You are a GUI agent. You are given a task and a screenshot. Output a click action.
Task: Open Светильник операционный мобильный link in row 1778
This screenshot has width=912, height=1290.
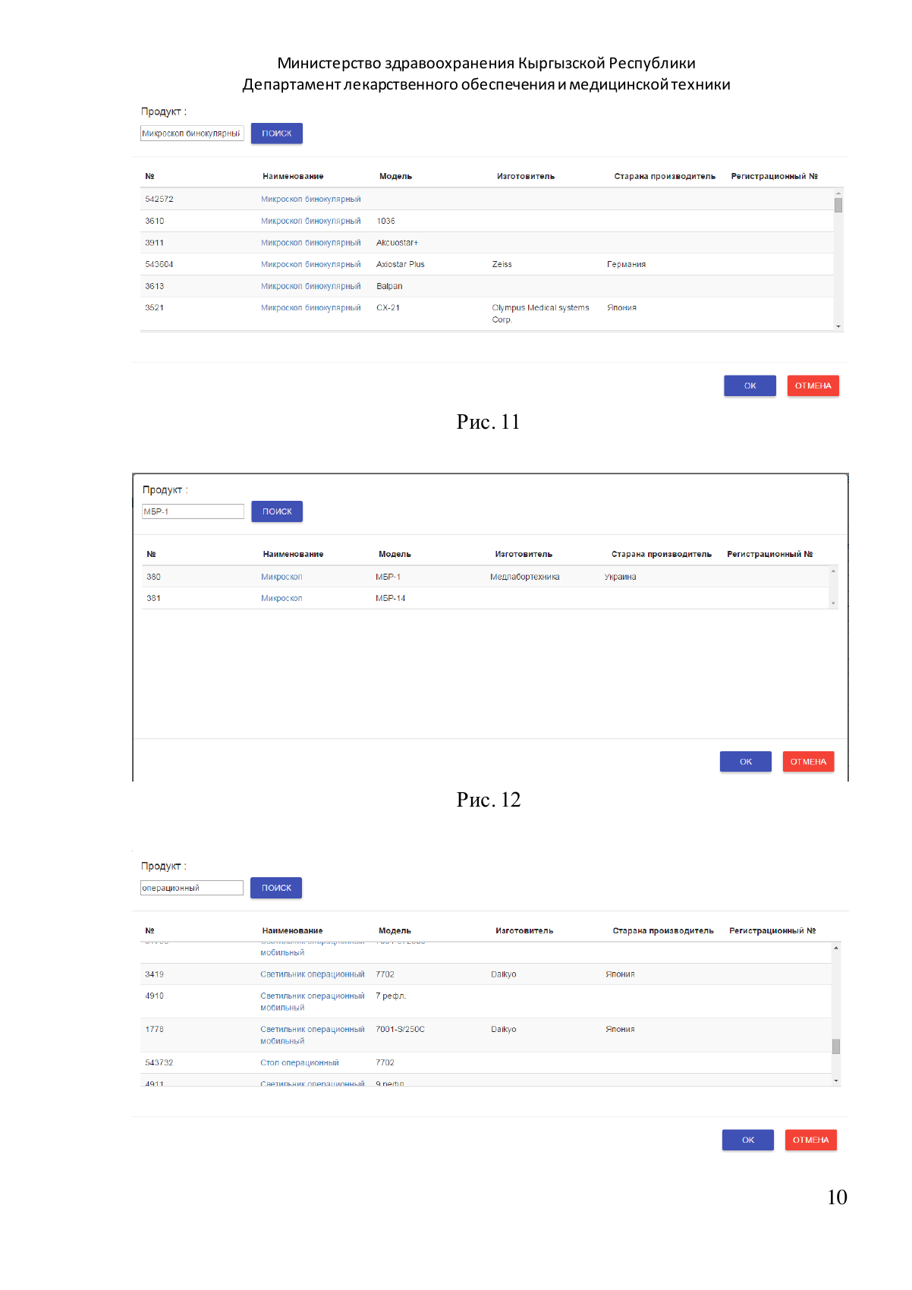313,1035
